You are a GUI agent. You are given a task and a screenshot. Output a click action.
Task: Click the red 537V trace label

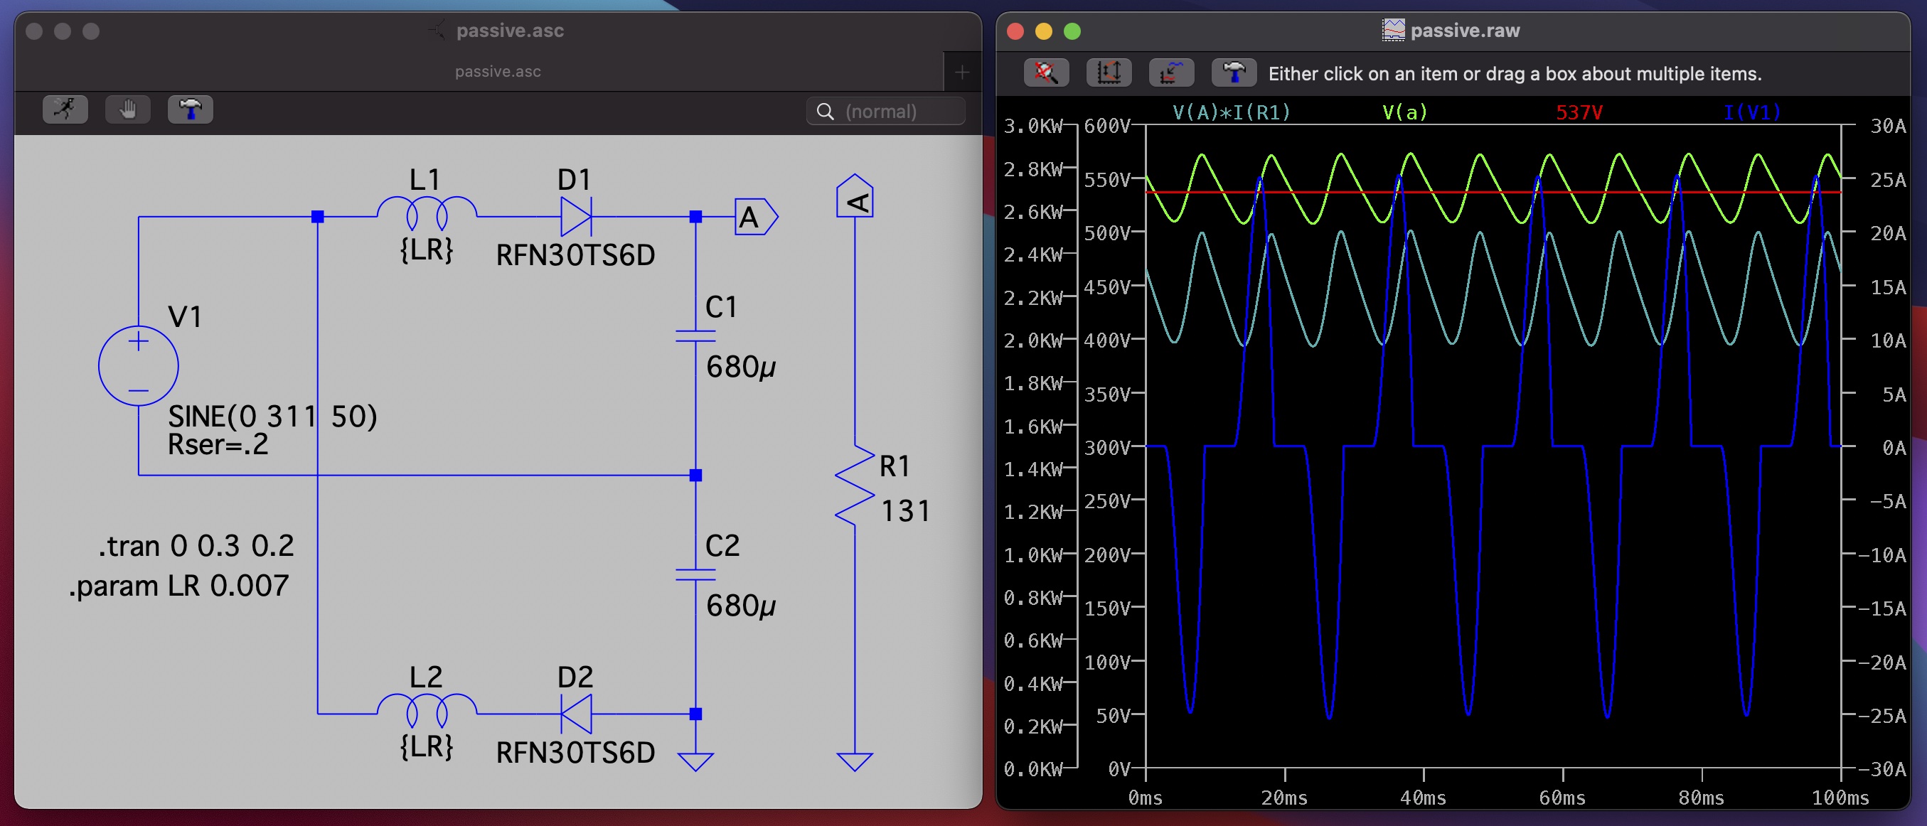pos(1579,112)
